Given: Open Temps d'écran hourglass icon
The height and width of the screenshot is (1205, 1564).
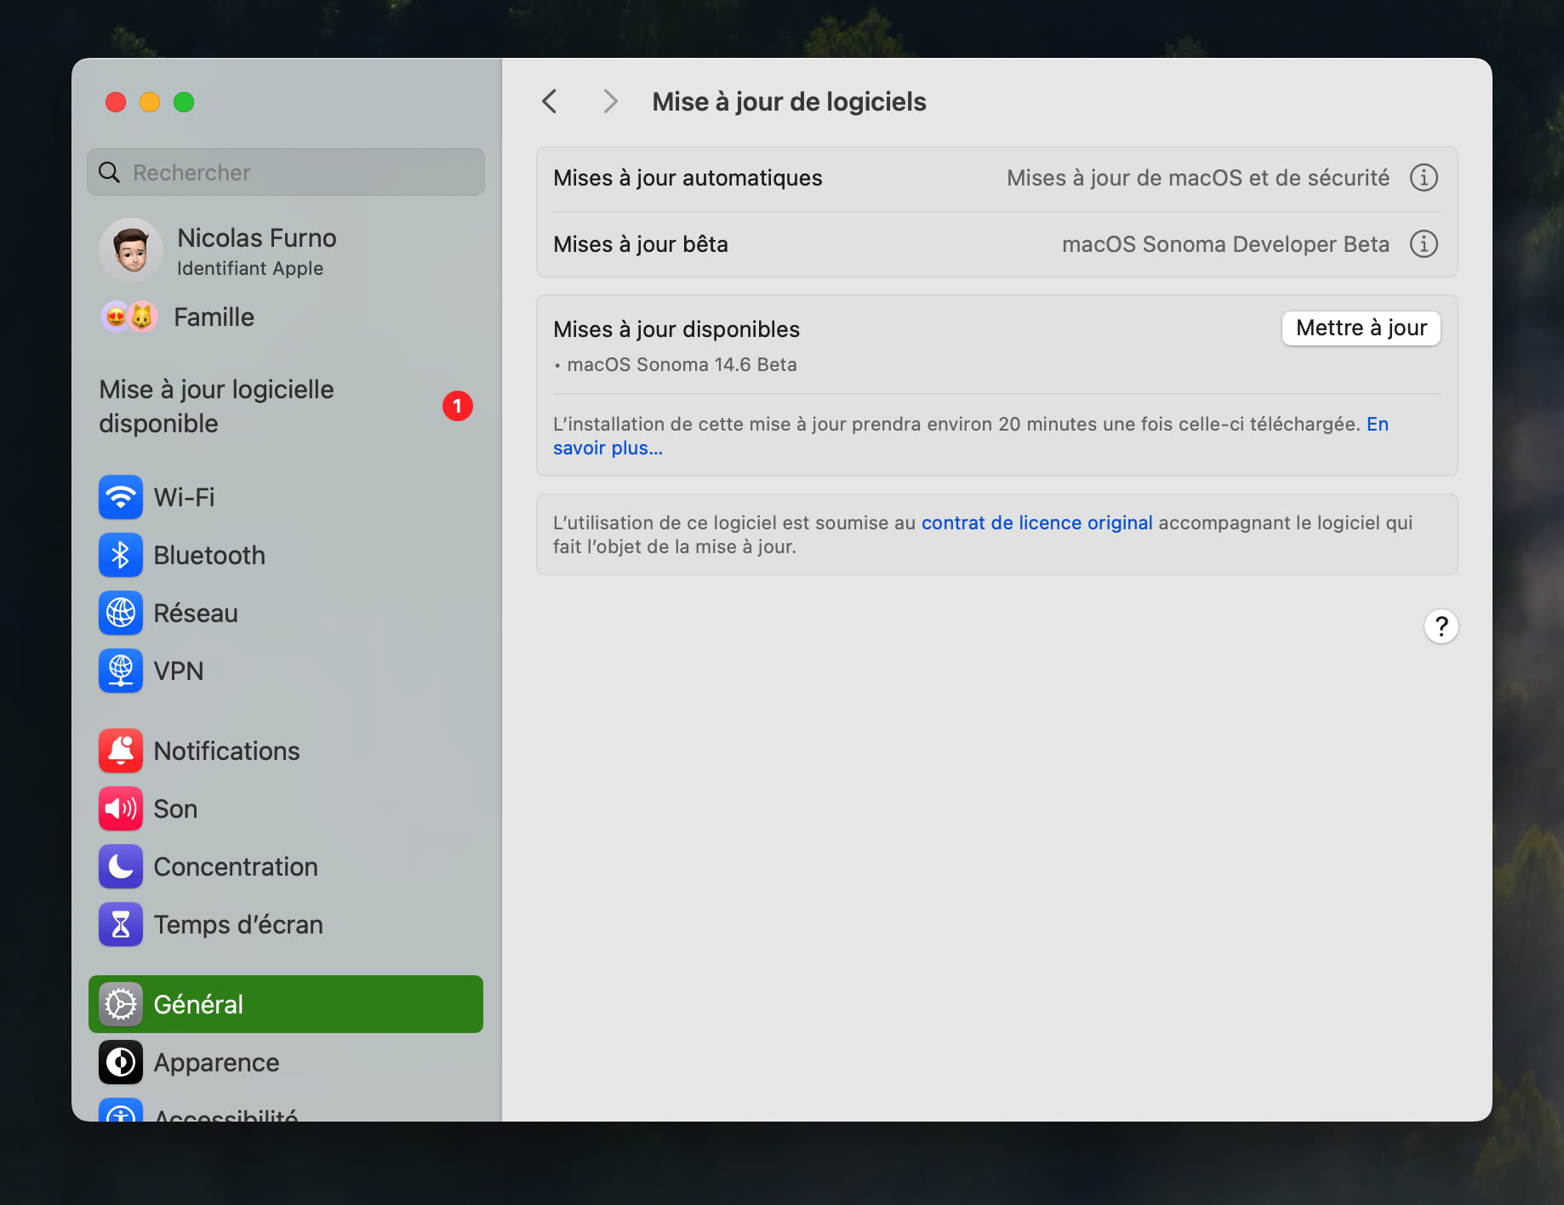Looking at the screenshot, I should [x=121, y=924].
